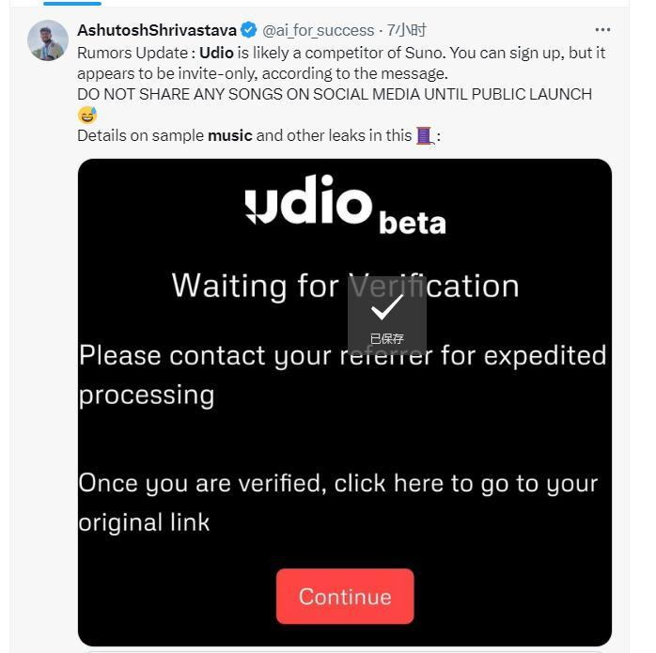656x653 pixels.
Task: Click the blue verified badge
Action: [x=249, y=30]
